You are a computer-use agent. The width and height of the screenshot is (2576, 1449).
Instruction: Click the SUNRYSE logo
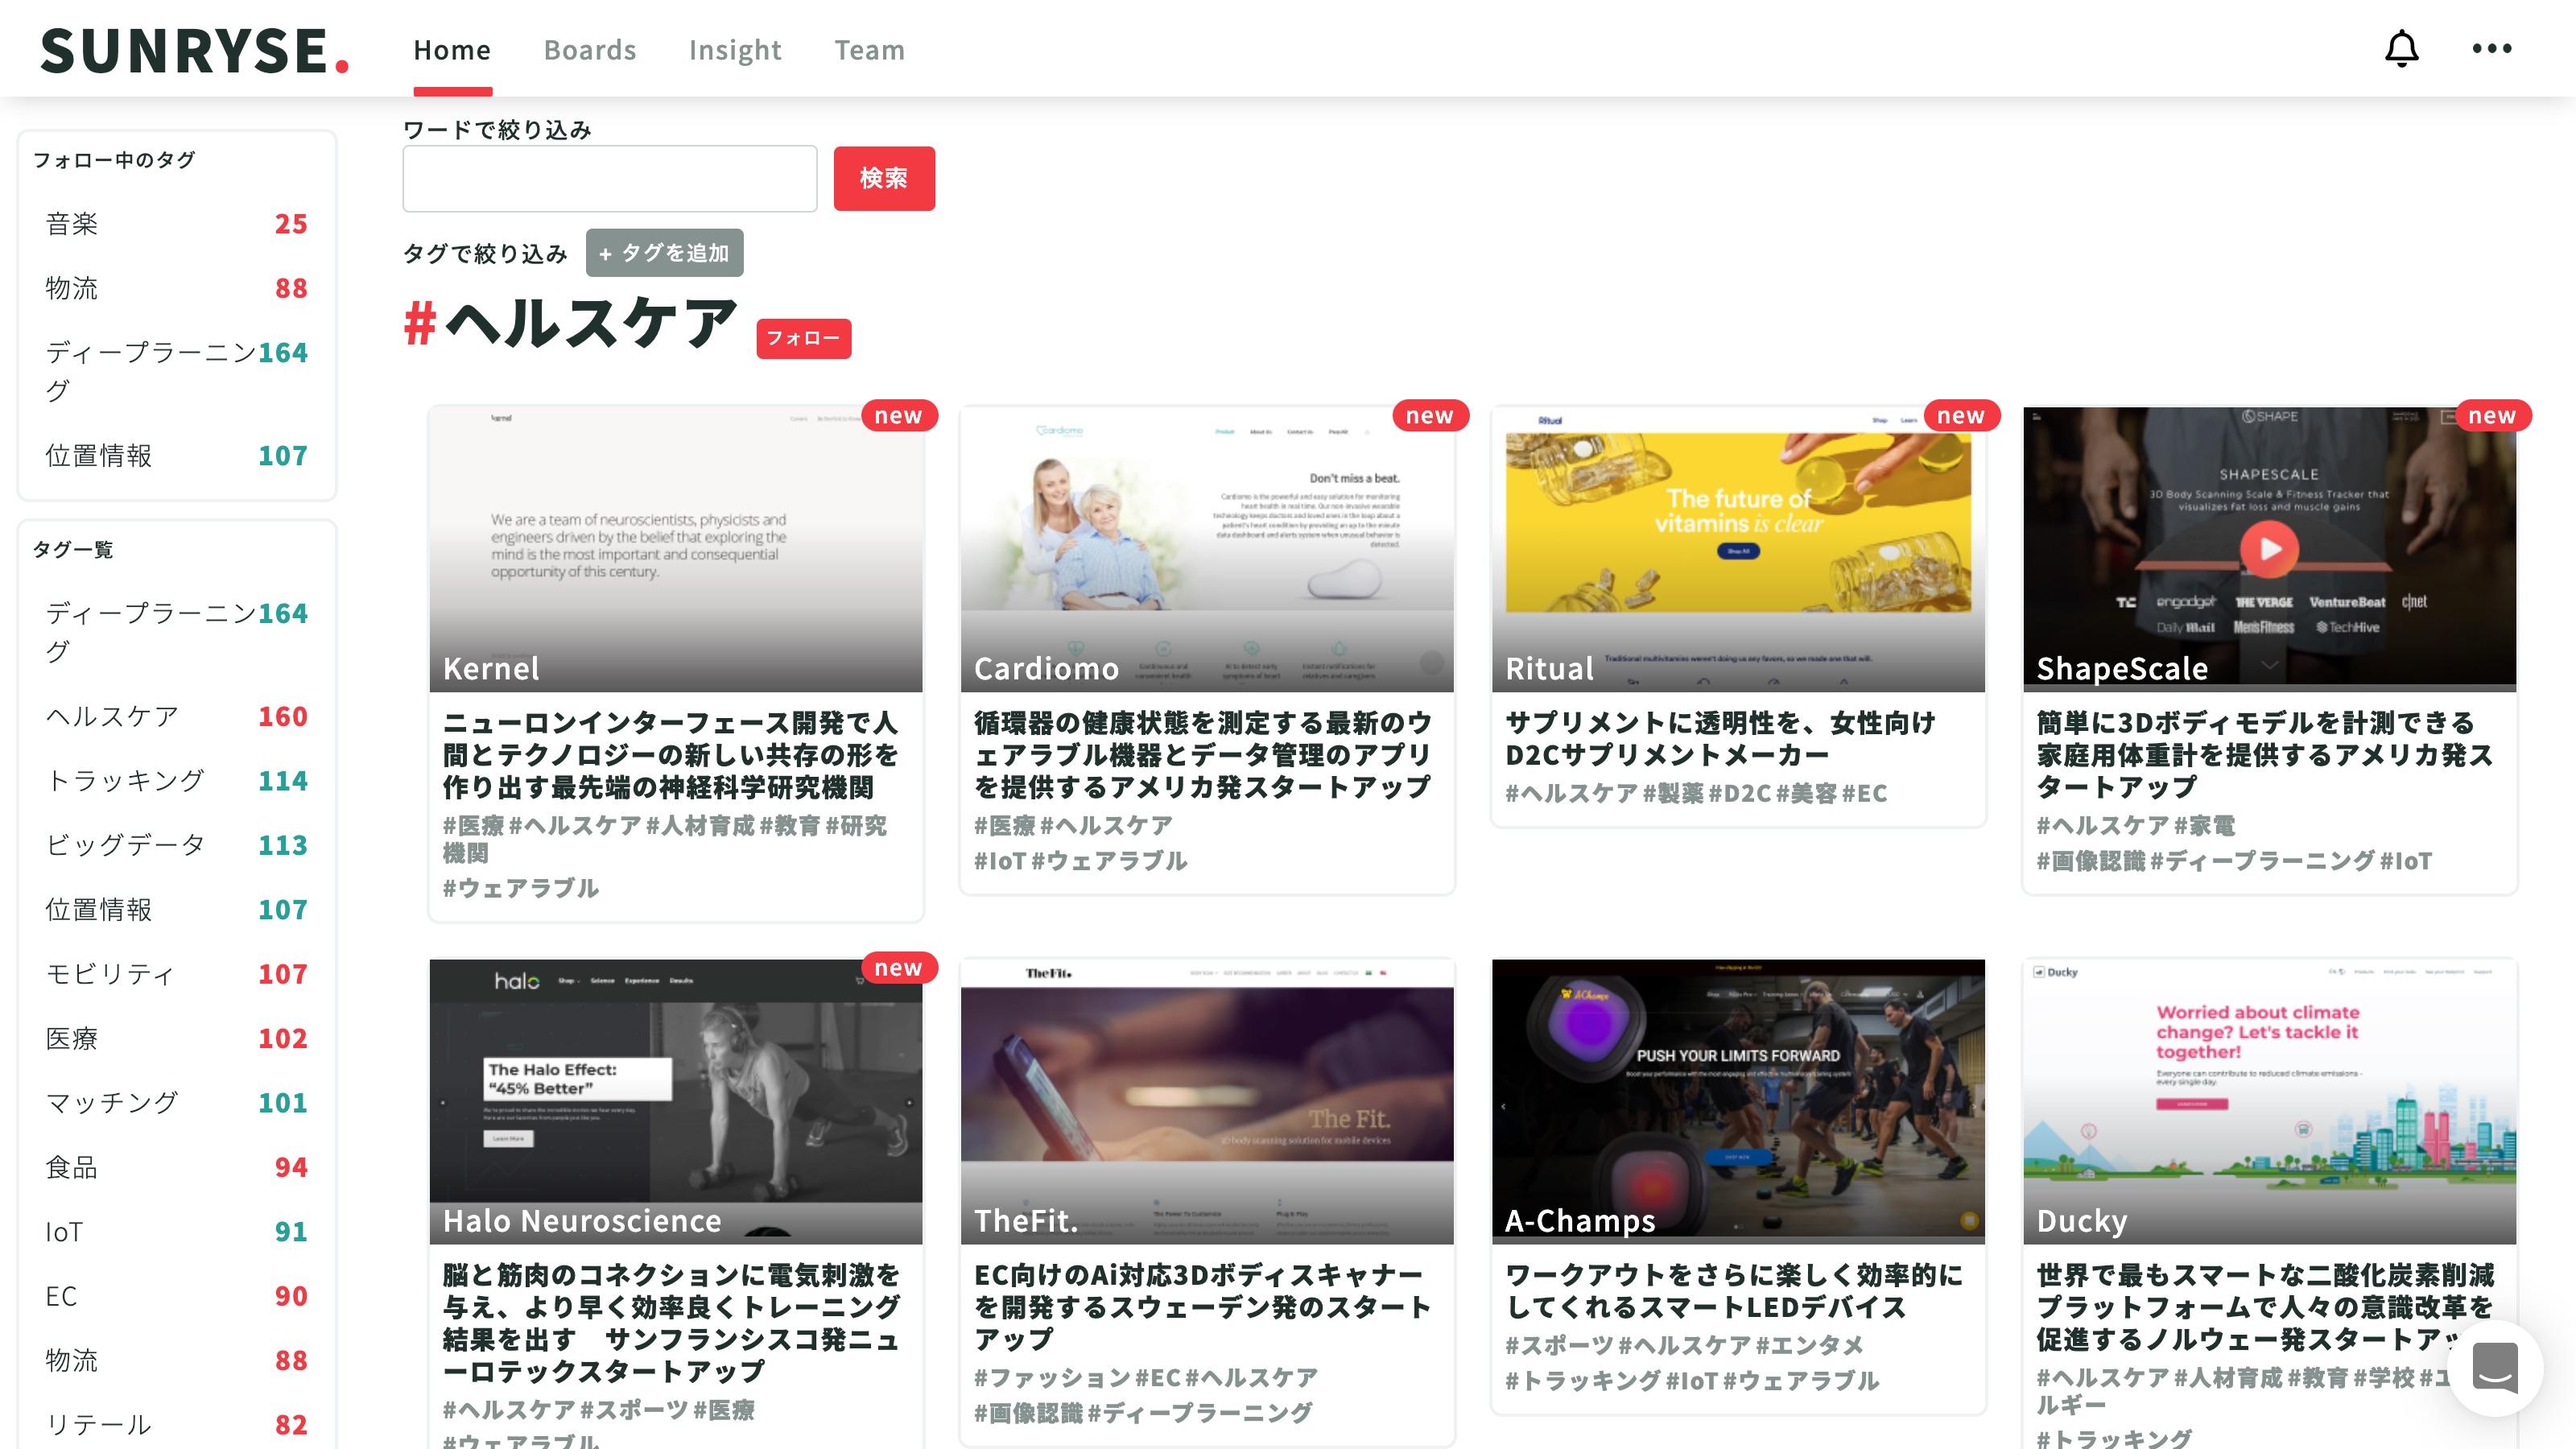pyautogui.click(x=195, y=50)
